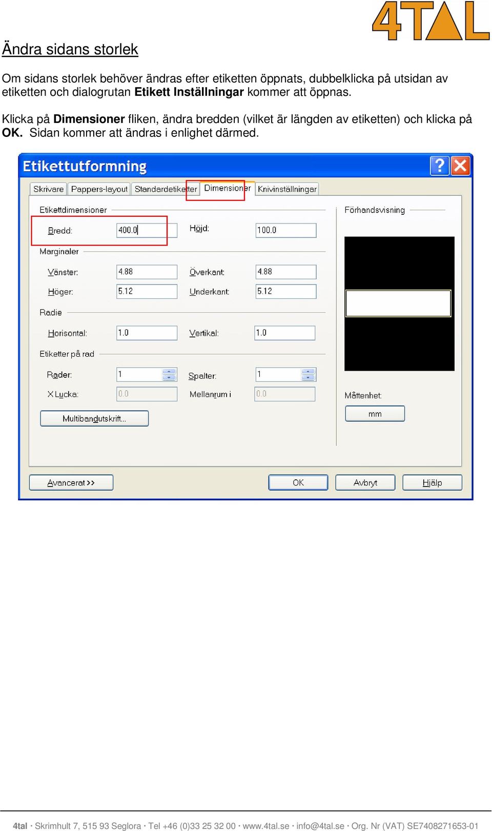Select the Dimensioner tab

pyautogui.click(x=227, y=188)
